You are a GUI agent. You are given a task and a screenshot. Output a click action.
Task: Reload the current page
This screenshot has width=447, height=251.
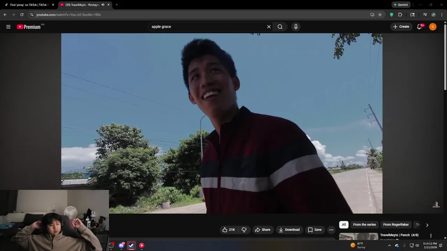click(22, 15)
